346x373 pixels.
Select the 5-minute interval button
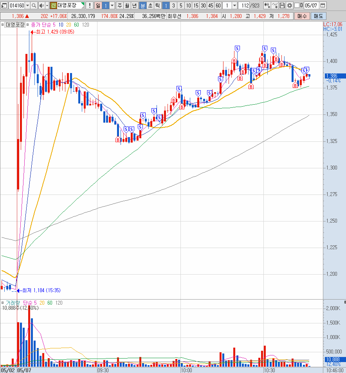181,5
